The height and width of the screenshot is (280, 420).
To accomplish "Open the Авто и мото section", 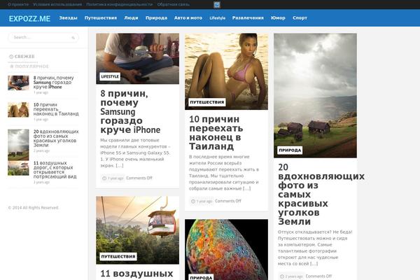I will pyautogui.click(x=188, y=18).
